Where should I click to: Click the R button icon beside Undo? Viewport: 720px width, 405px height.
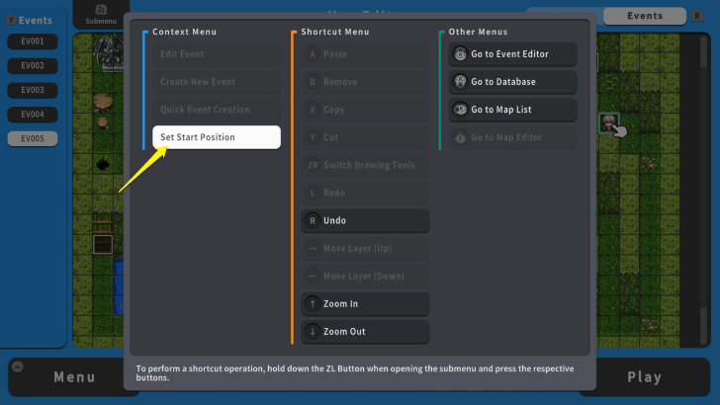point(313,220)
